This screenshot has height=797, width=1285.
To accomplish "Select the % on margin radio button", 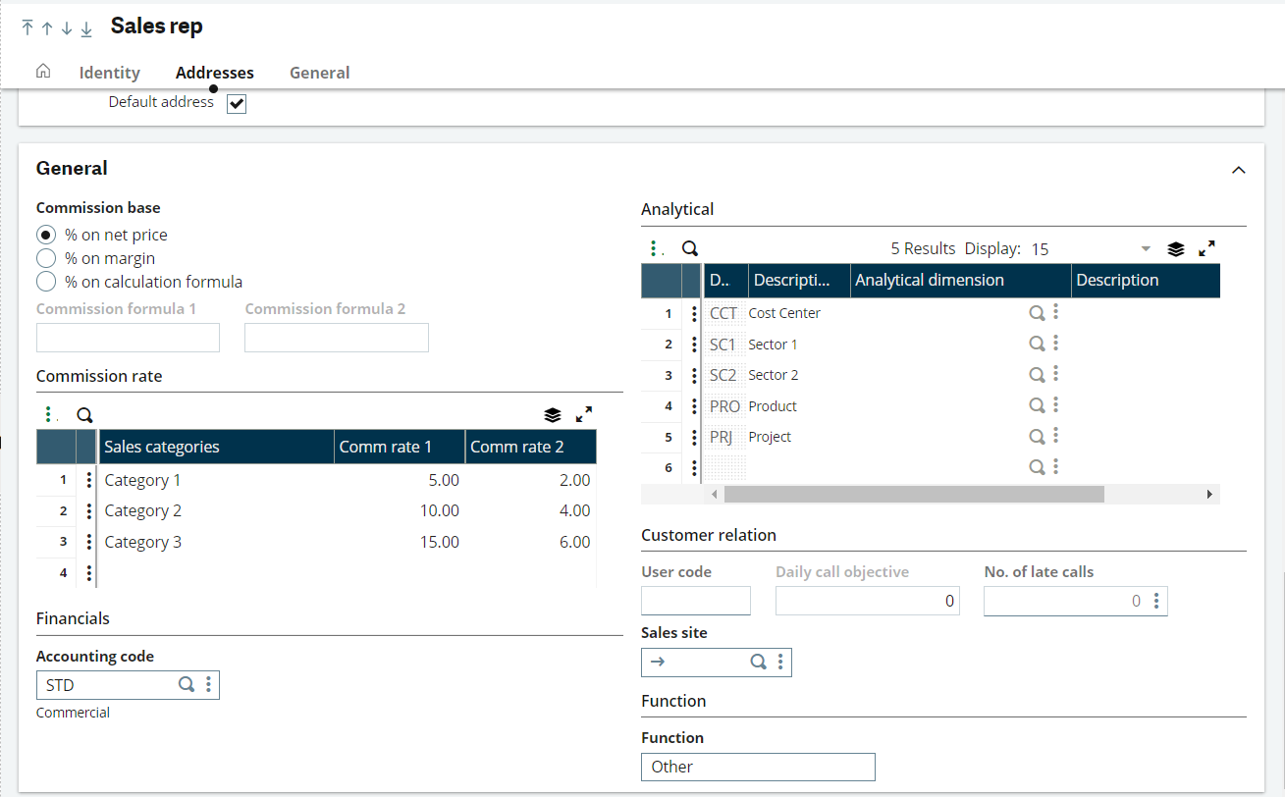I will pyautogui.click(x=44, y=258).
